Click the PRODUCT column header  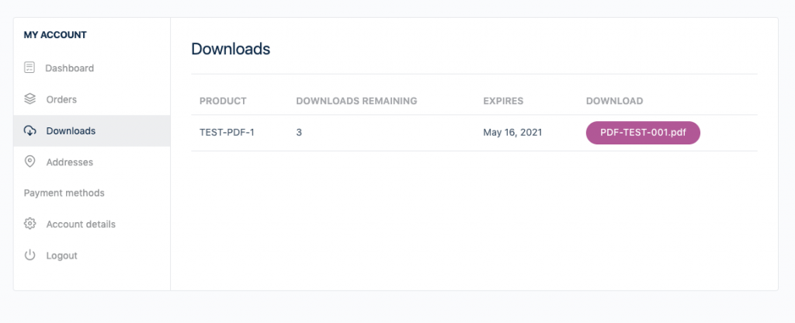click(223, 101)
